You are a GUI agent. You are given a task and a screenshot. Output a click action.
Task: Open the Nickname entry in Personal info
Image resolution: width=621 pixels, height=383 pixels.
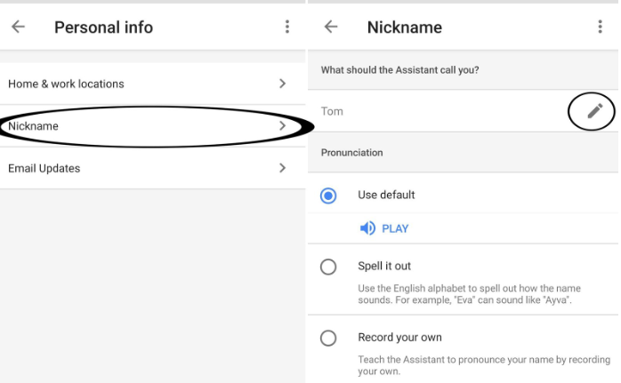(34, 126)
